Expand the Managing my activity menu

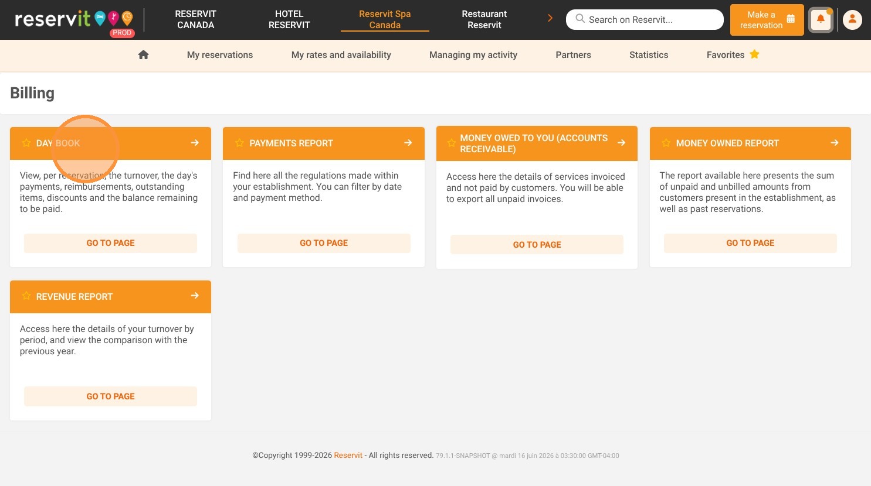point(473,55)
